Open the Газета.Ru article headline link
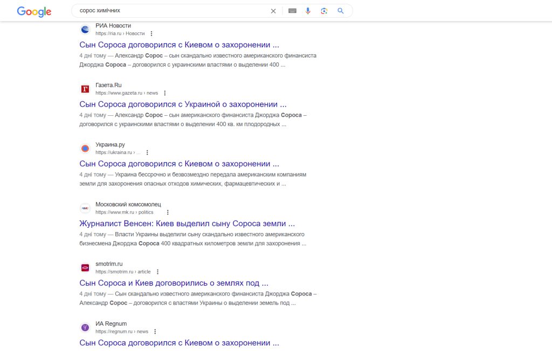 click(x=183, y=104)
